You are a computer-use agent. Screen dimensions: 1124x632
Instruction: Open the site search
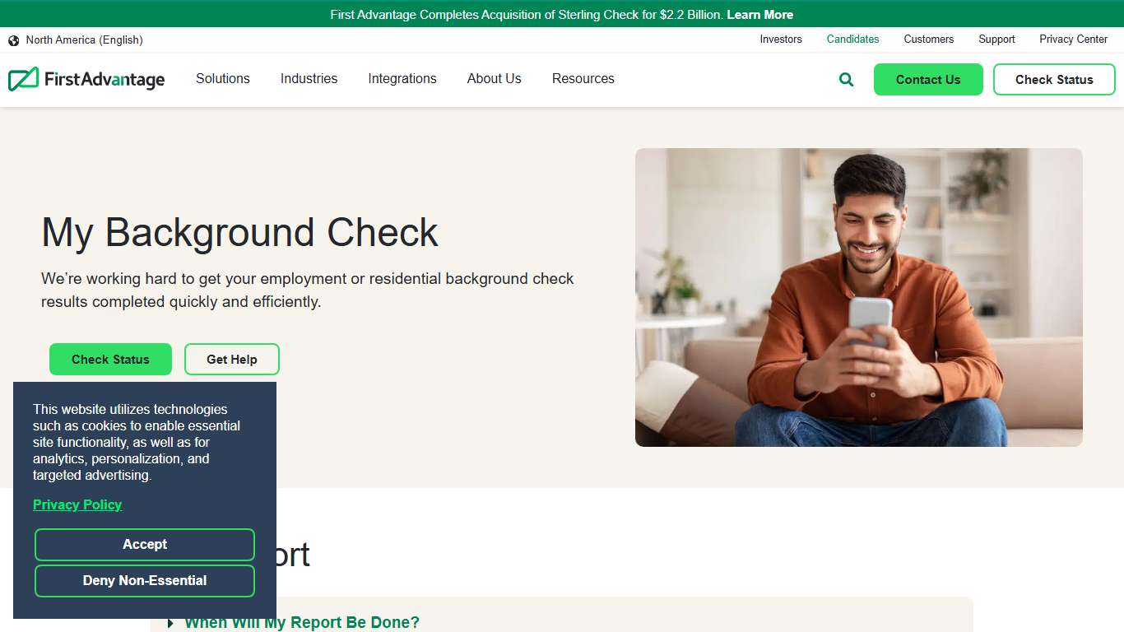coord(845,79)
